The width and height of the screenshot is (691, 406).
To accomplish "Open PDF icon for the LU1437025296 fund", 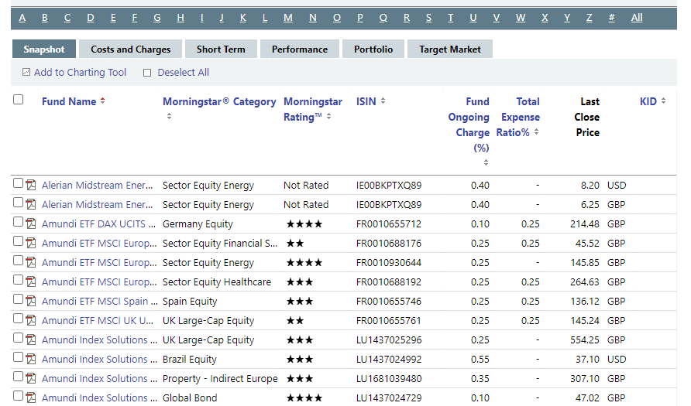I will pos(31,339).
